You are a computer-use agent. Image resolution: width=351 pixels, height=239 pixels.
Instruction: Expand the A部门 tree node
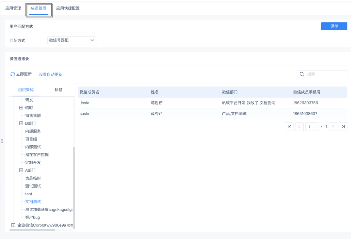[x=21, y=170]
